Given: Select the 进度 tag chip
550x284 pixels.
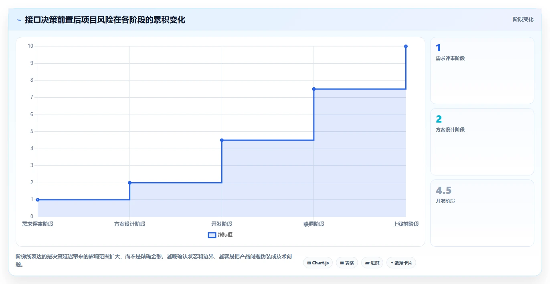Looking at the screenshot, I should pos(372,263).
